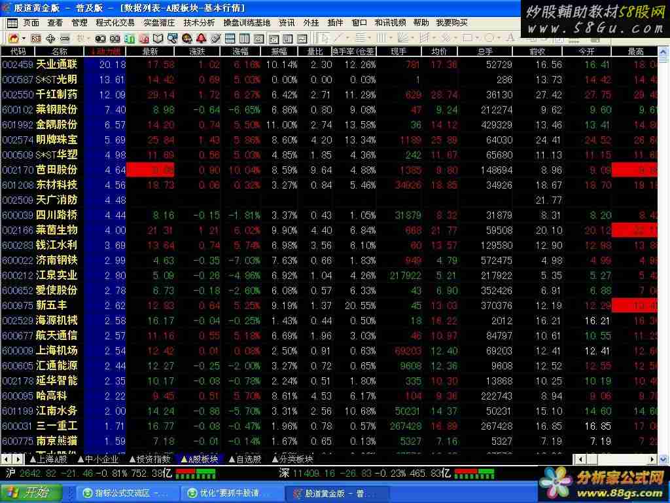Click the RSB toolbar icon
This screenshot has height=503, width=670.
(37, 39)
